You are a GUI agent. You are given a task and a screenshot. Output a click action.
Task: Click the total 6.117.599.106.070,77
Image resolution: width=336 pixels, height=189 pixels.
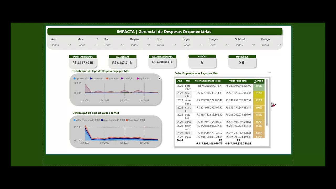209,144
